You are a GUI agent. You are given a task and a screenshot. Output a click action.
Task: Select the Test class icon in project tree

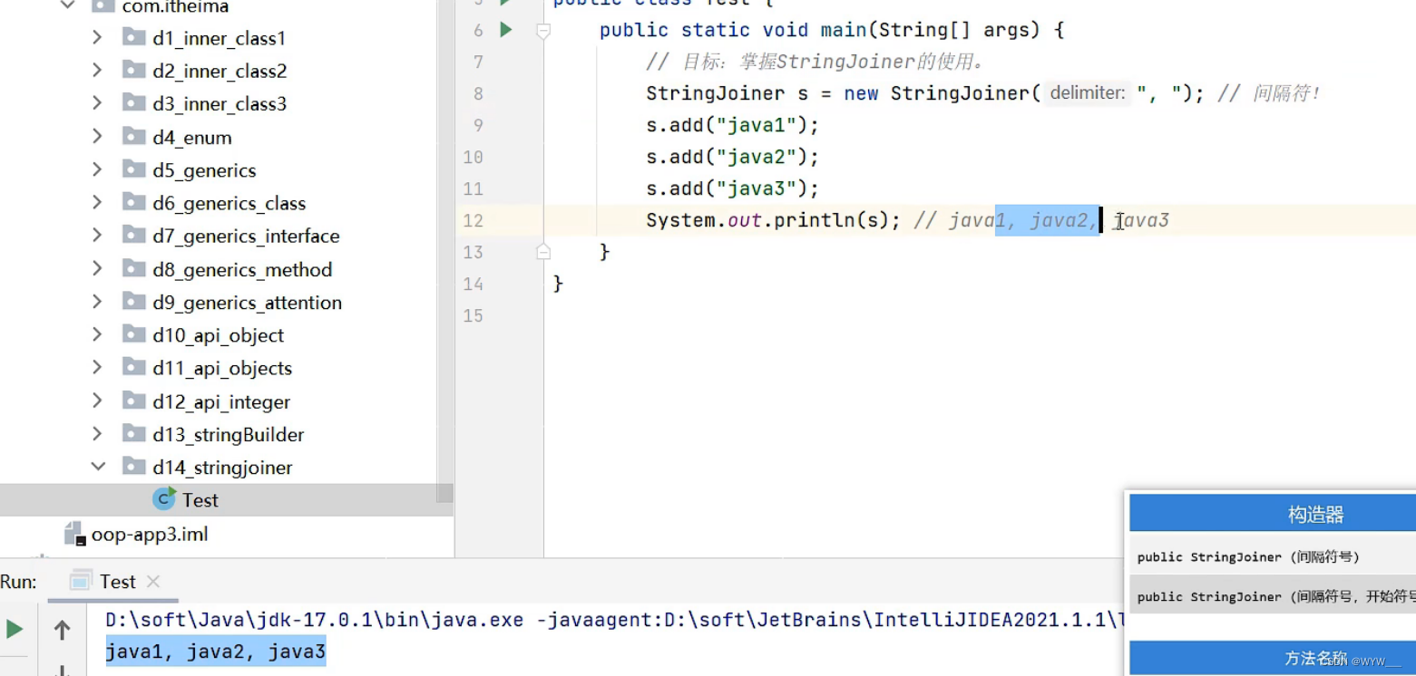(163, 499)
